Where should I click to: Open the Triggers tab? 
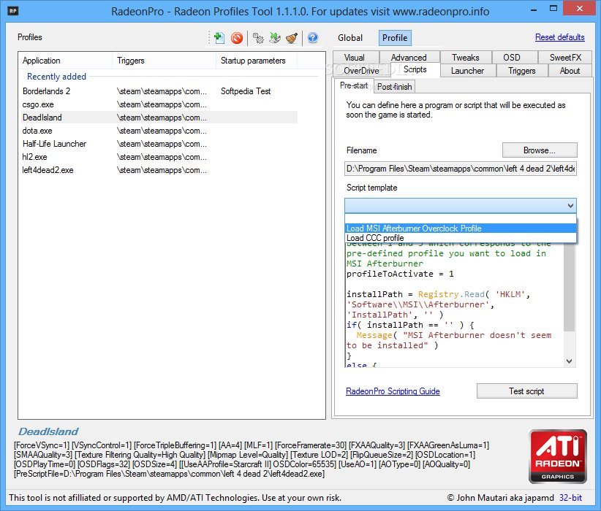(x=521, y=71)
